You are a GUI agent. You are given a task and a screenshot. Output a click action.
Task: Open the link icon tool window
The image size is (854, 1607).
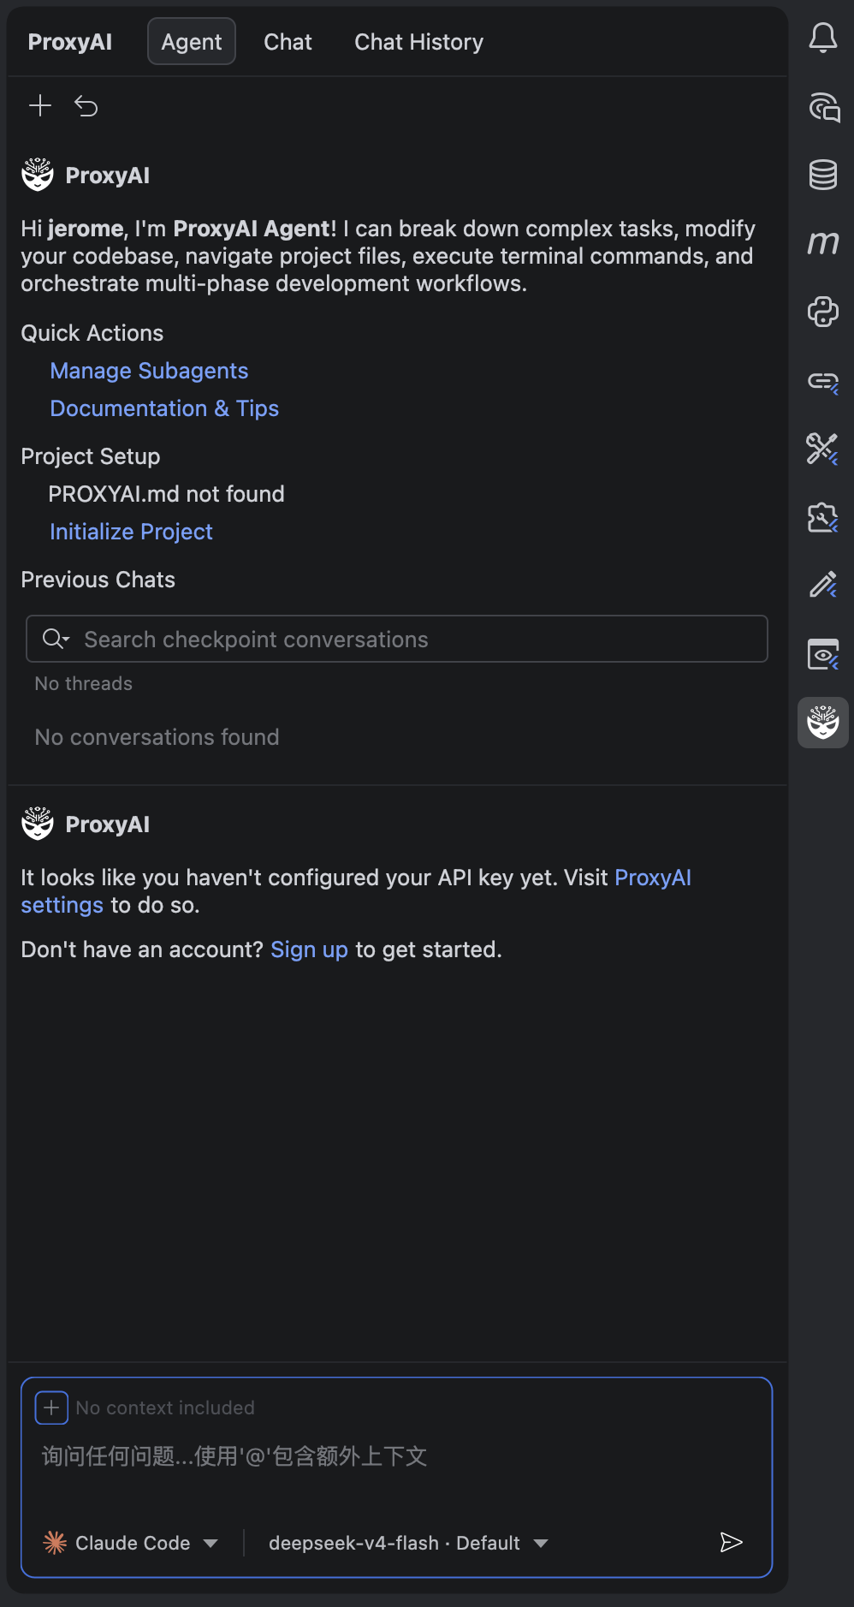pos(823,381)
